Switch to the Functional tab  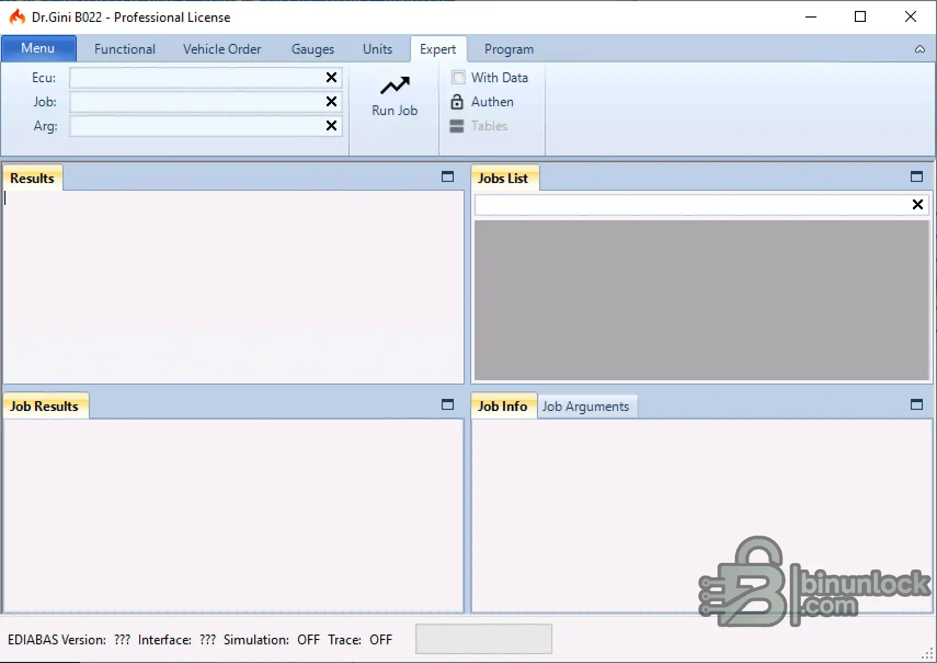(x=125, y=49)
